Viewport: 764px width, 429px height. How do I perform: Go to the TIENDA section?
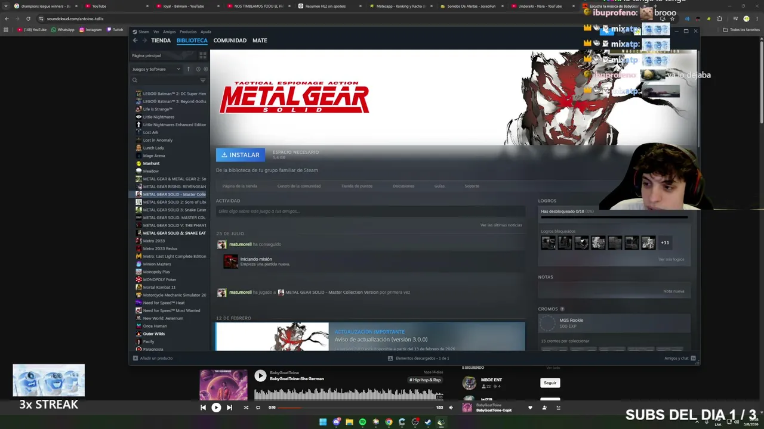click(x=161, y=41)
